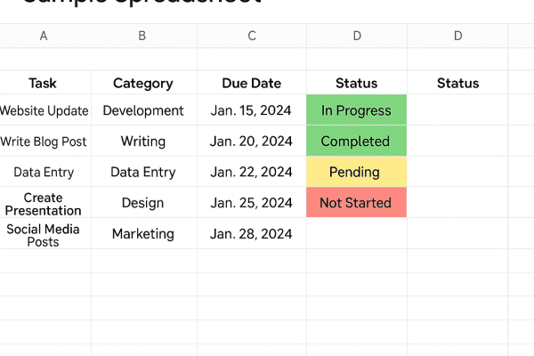This screenshot has width=534, height=356.
Task: Select the red Not Started status cell
Action: pos(357,202)
